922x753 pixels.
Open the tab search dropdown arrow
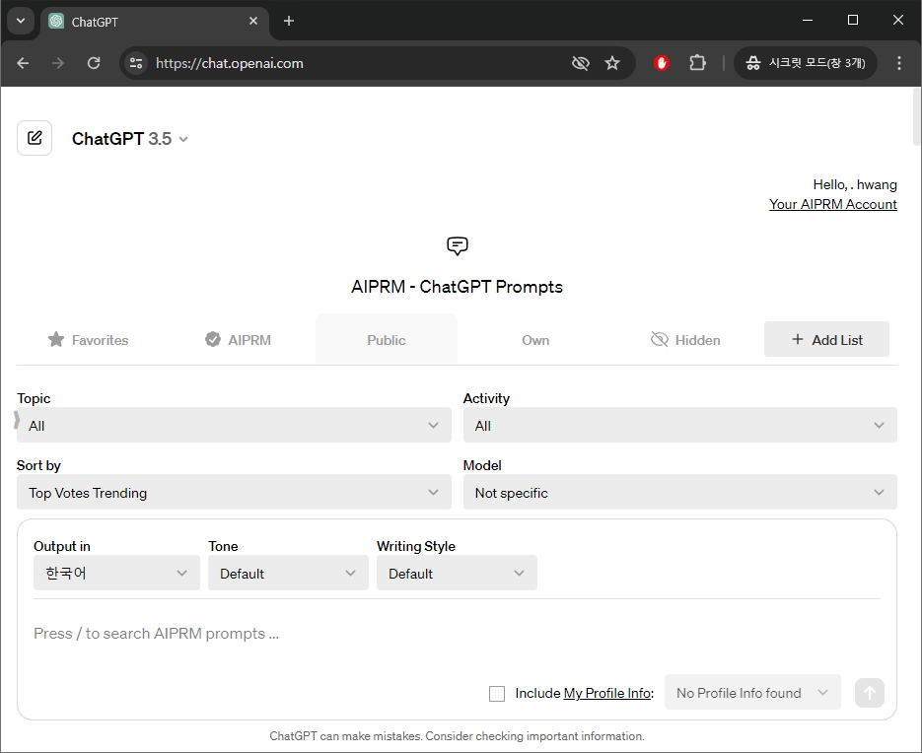tap(21, 21)
